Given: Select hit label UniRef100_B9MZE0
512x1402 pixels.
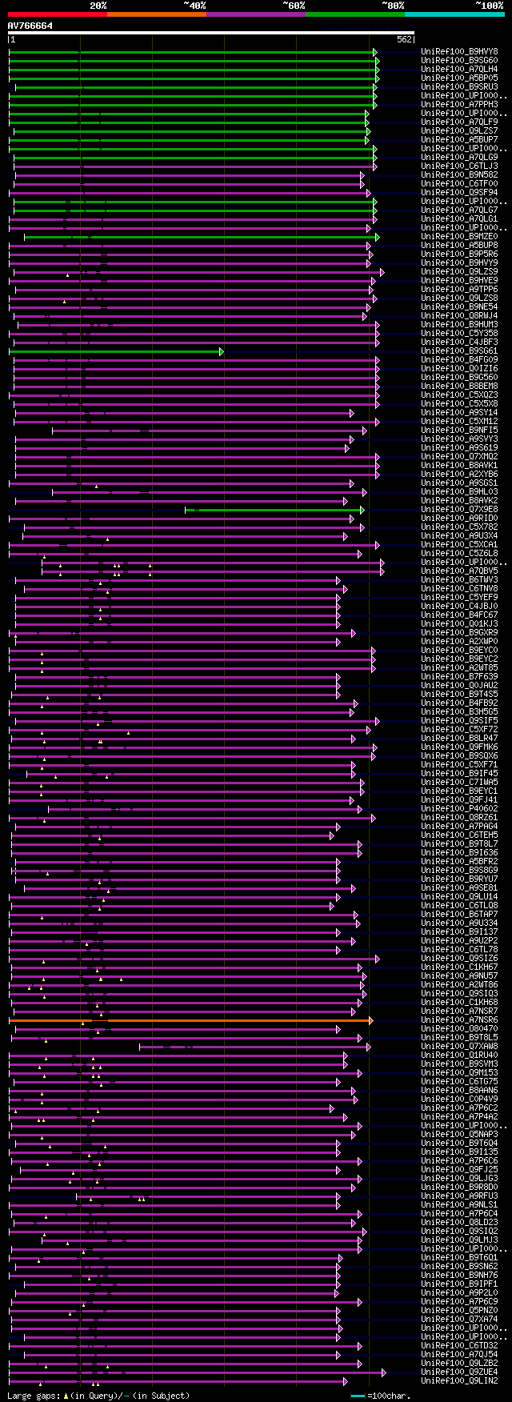Looking at the screenshot, I should pos(459,236).
